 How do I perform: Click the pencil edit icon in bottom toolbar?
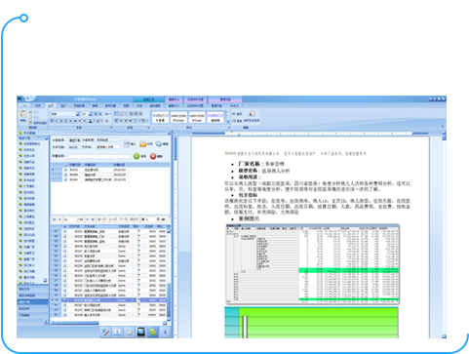[105, 332]
